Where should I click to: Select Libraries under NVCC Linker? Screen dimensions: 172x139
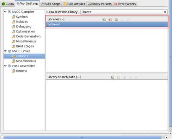[x=22, y=56]
